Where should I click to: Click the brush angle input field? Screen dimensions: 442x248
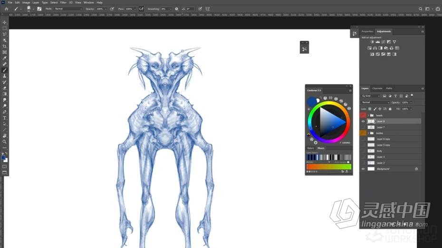(x=190, y=9)
